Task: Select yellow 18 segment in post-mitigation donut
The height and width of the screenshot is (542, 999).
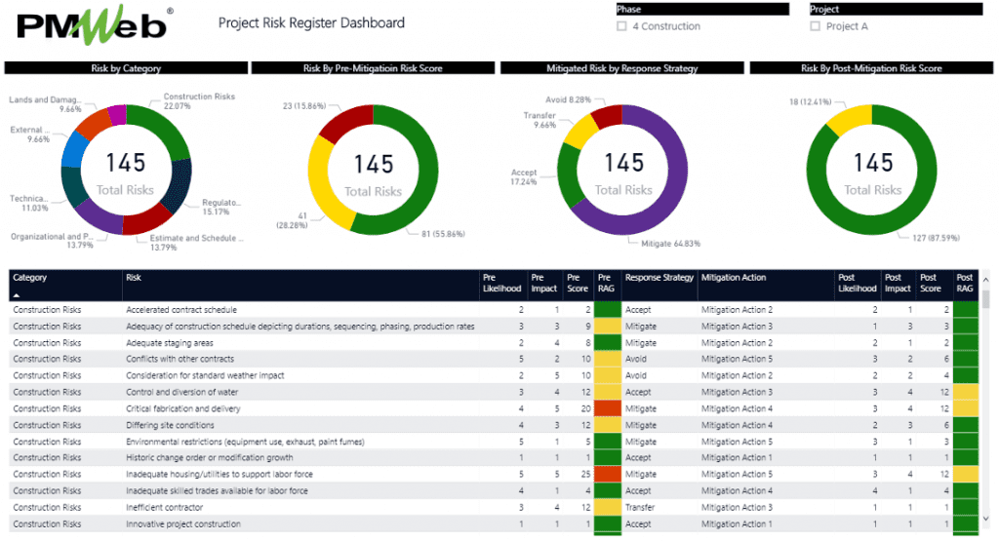Action: tap(849, 119)
